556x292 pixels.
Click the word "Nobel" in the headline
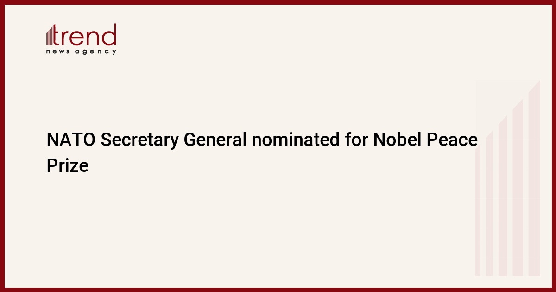coord(398,140)
